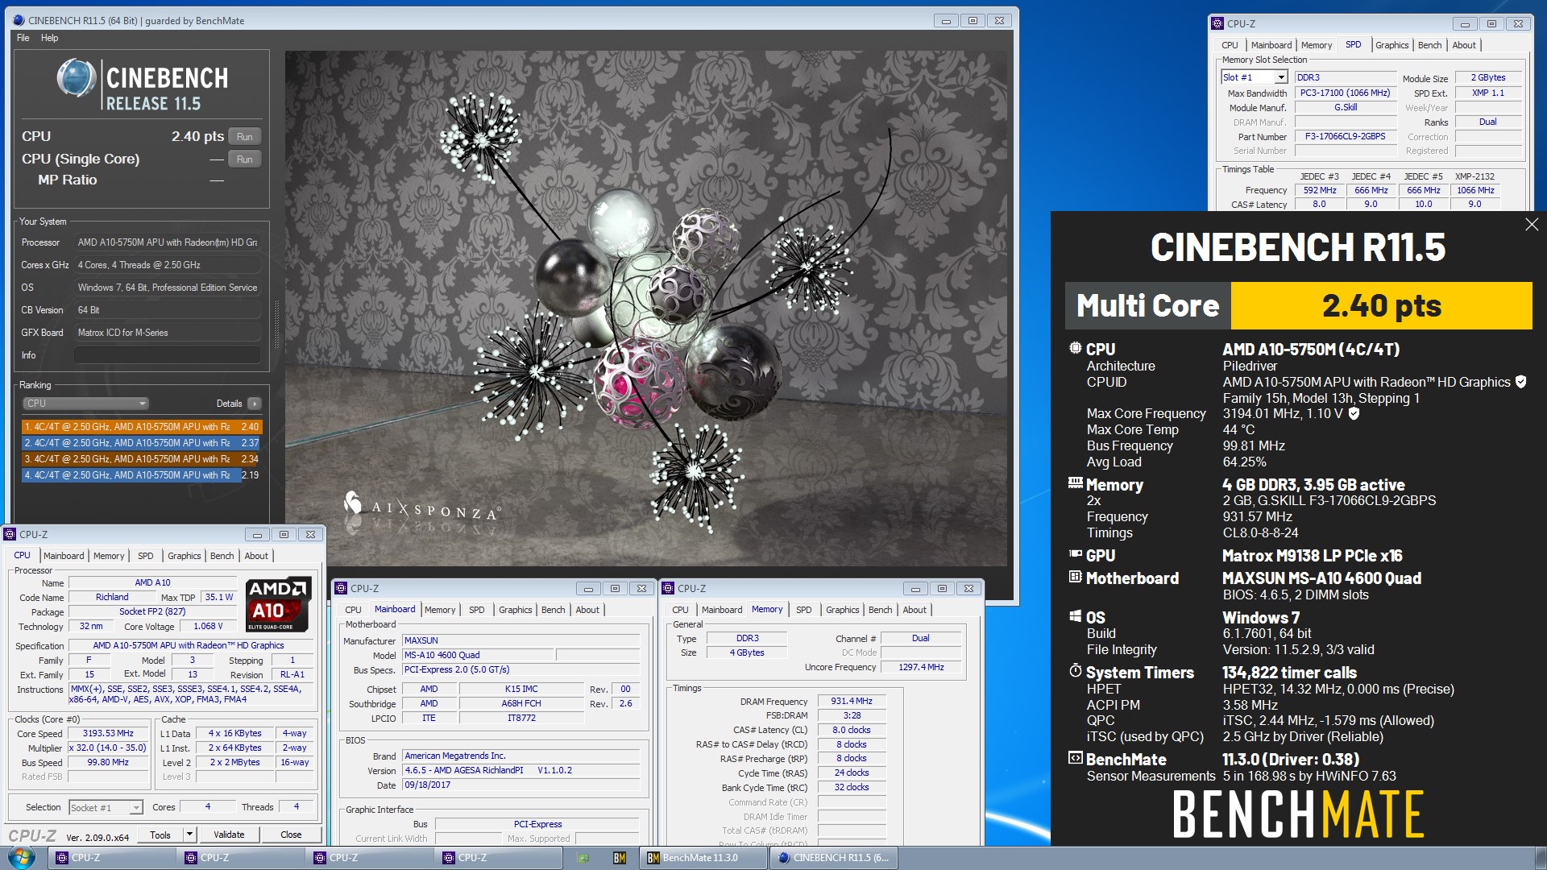
Task: Select ranking row 3 scoring 2.34
Action: pos(142,459)
